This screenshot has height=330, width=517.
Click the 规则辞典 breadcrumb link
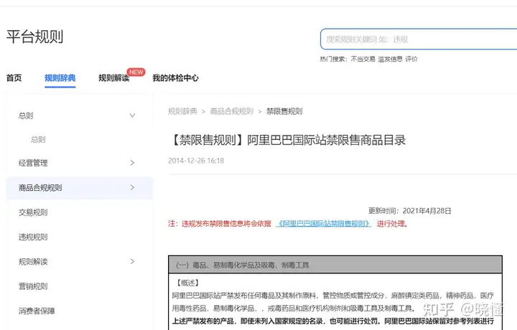182,111
